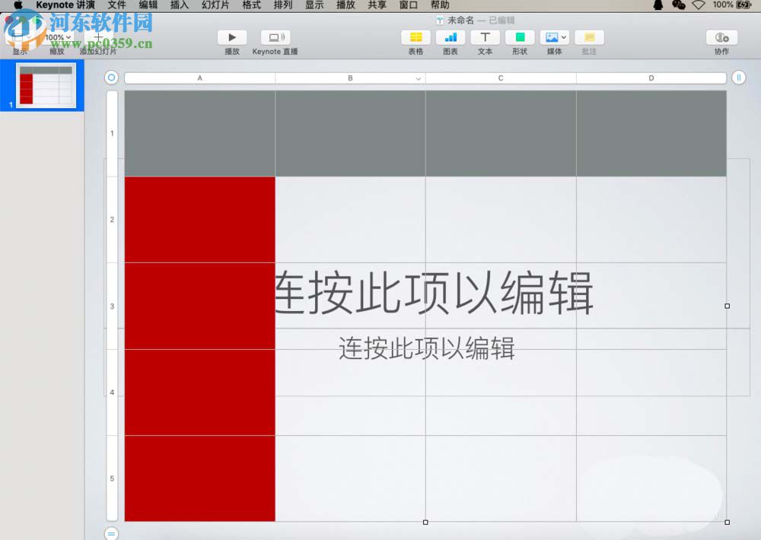The height and width of the screenshot is (540, 761).
Task: Open the 100% zoom level dropdown
Action: tap(58, 37)
